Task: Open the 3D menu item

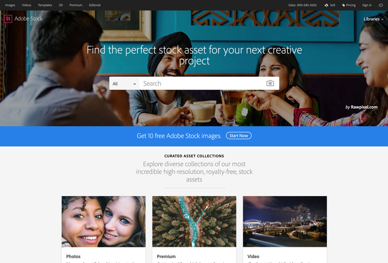Action: pos(61,5)
